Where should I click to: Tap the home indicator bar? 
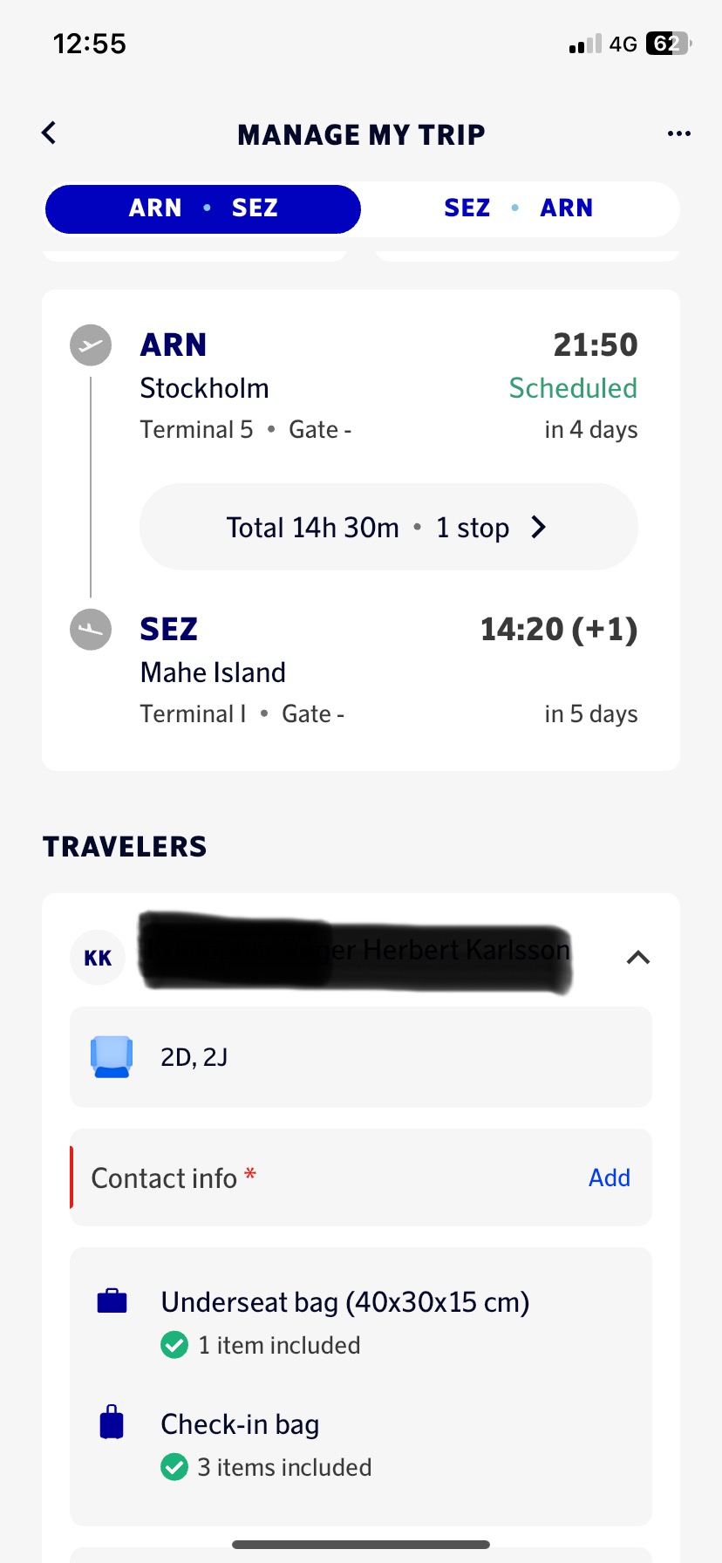click(x=361, y=1545)
